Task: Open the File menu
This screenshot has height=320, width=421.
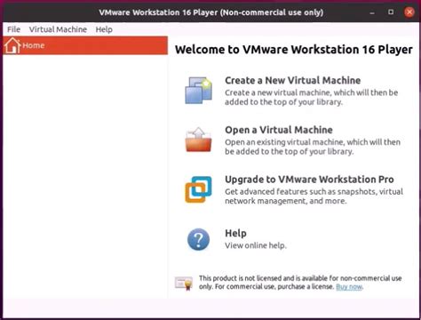Action: (13, 29)
